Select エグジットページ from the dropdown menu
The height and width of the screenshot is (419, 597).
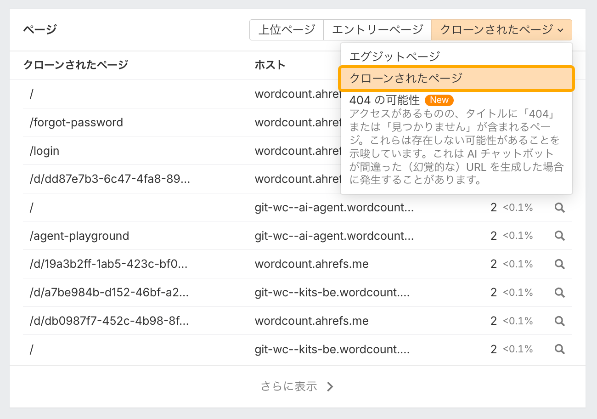click(x=394, y=57)
